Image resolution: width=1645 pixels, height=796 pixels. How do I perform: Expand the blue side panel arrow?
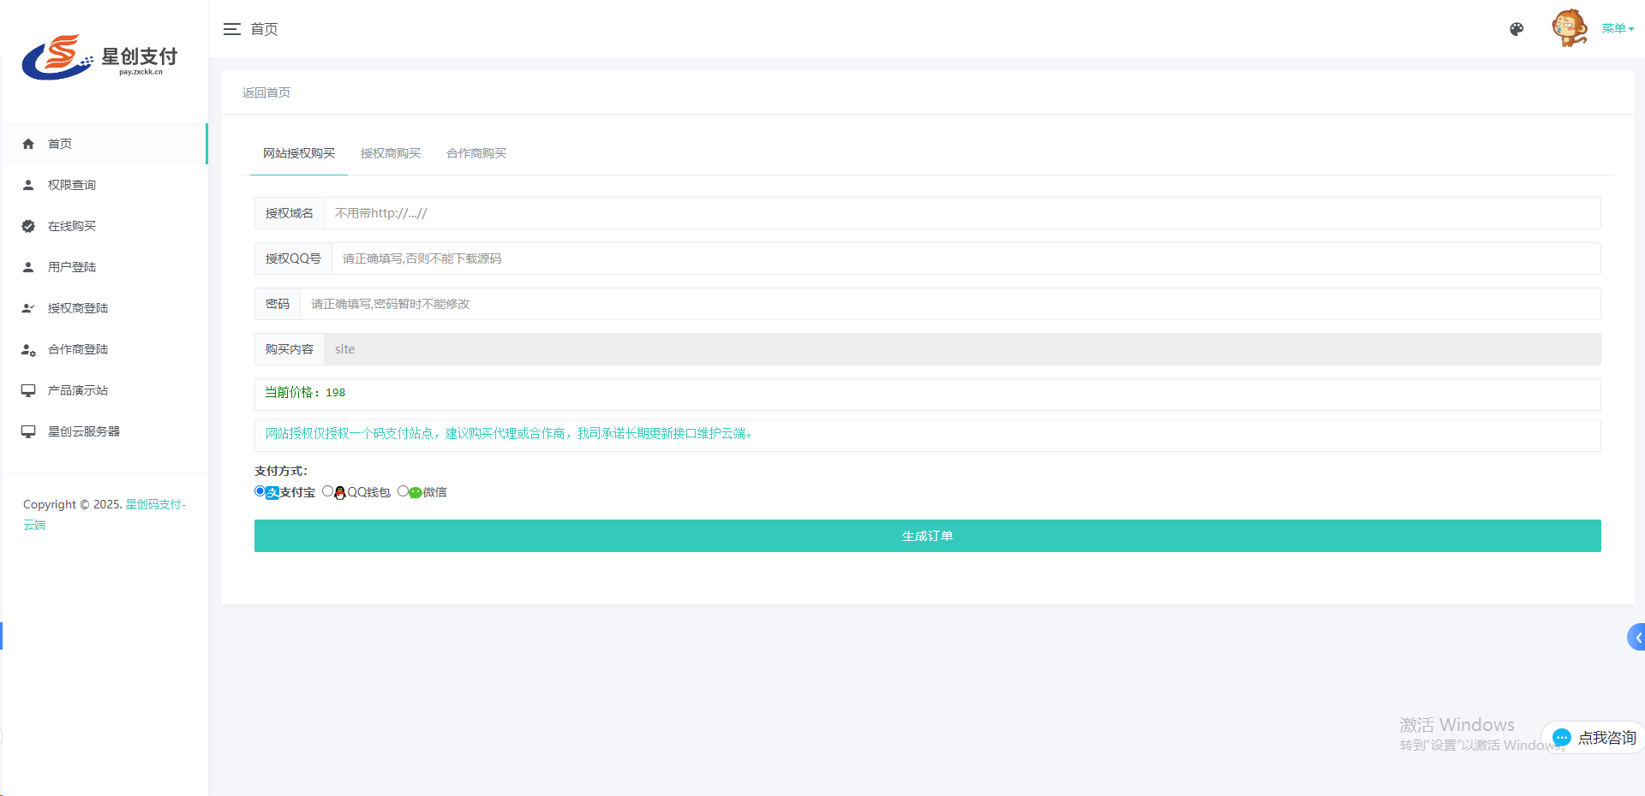pos(1636,638)
